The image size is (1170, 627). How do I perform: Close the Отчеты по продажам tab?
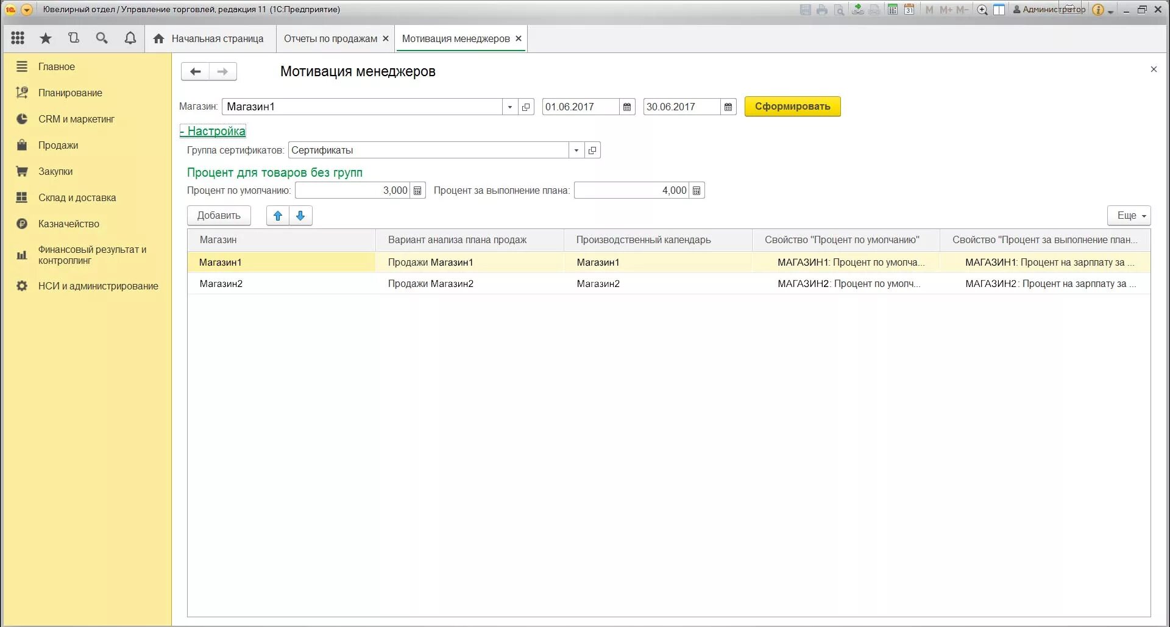[x=386, y=38]
